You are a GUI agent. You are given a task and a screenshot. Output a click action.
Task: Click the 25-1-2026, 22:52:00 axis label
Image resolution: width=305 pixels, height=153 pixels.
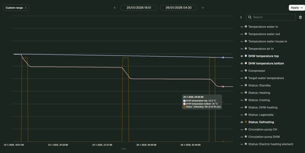102,145
